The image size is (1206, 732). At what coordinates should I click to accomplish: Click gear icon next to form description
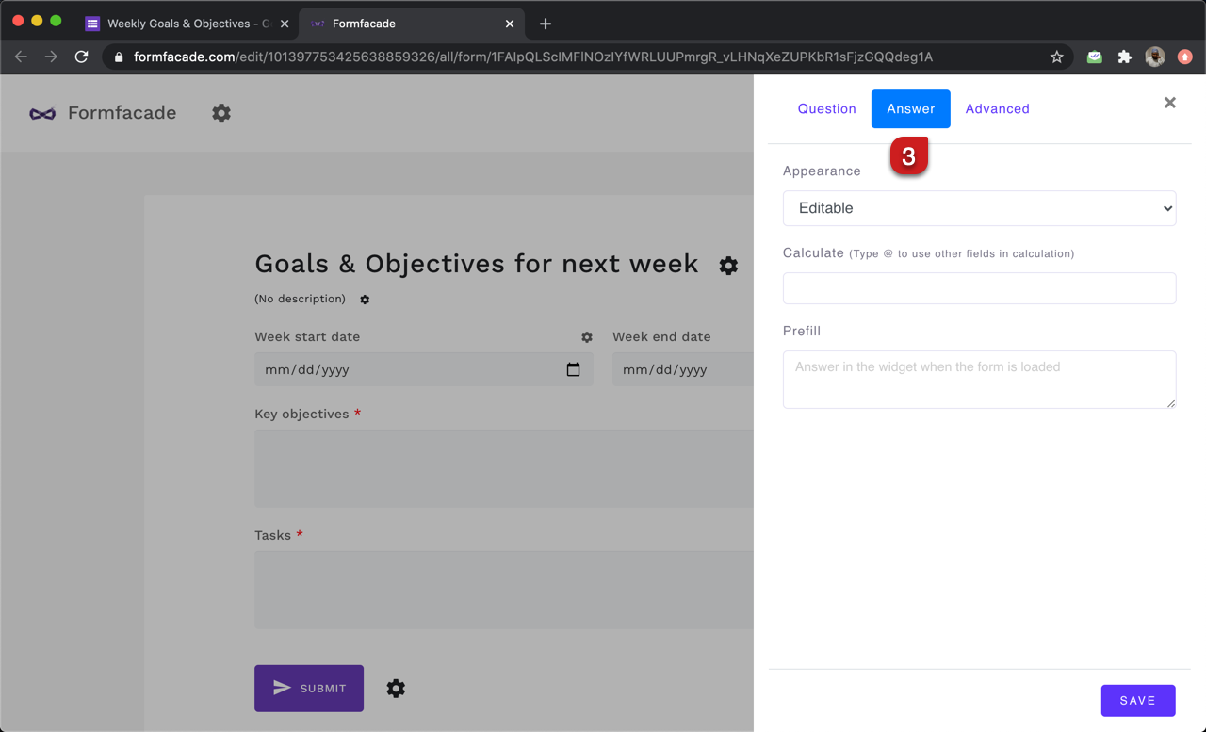coord(365,300)
